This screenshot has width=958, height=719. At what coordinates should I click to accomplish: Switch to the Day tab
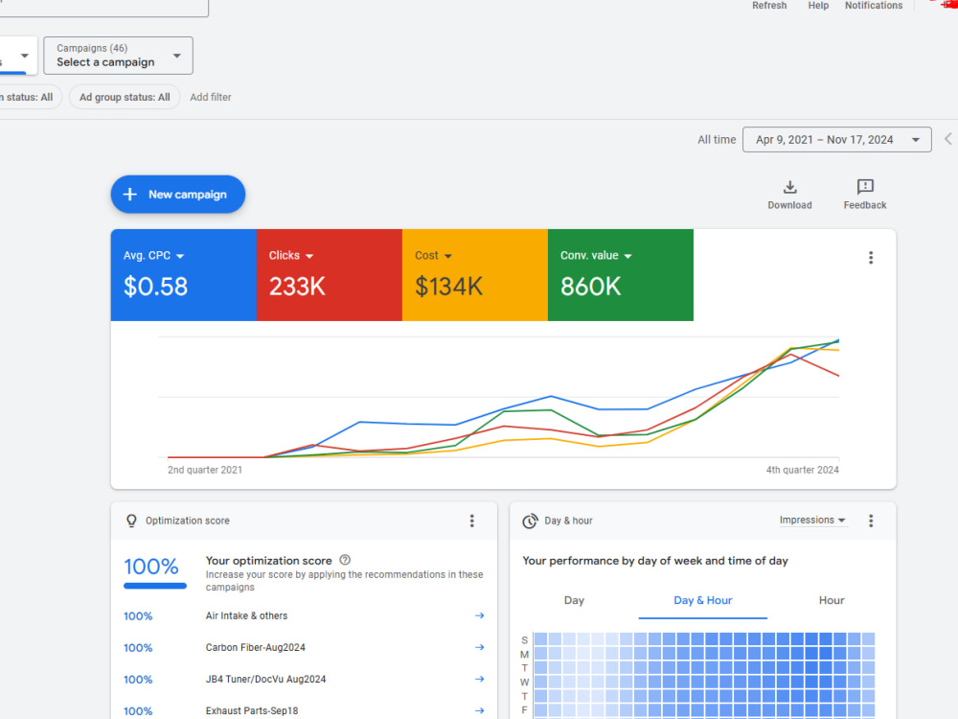tap(574, 600)
